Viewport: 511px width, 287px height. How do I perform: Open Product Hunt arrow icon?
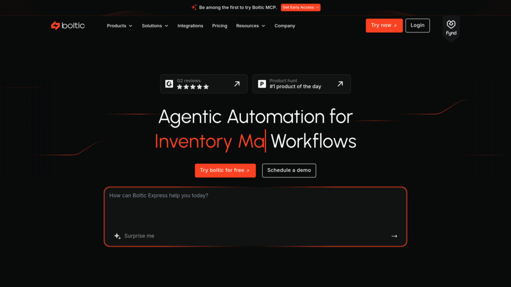(x=340, y=84)
